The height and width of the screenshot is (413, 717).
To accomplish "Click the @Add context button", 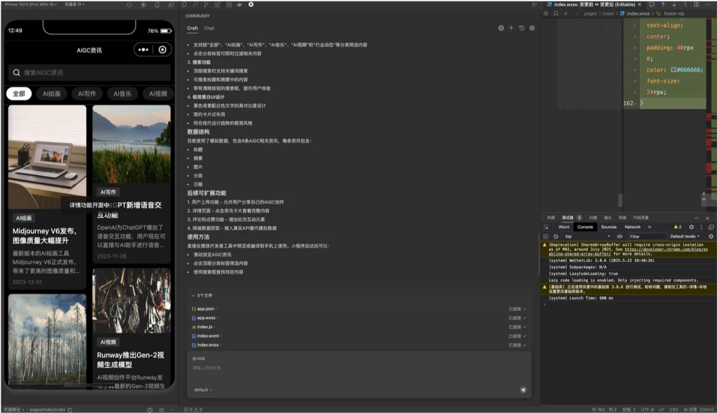I will tap(198, 358).
